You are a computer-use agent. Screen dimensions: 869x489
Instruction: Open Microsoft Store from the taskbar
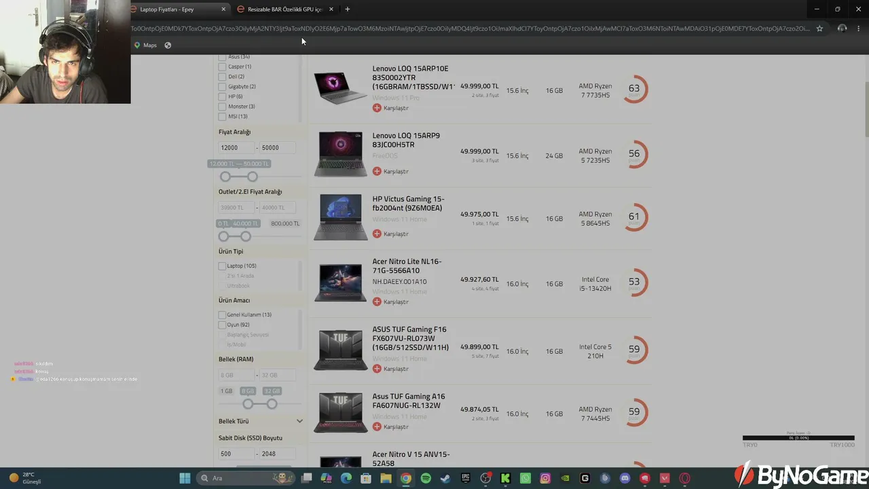click(366, 478)
